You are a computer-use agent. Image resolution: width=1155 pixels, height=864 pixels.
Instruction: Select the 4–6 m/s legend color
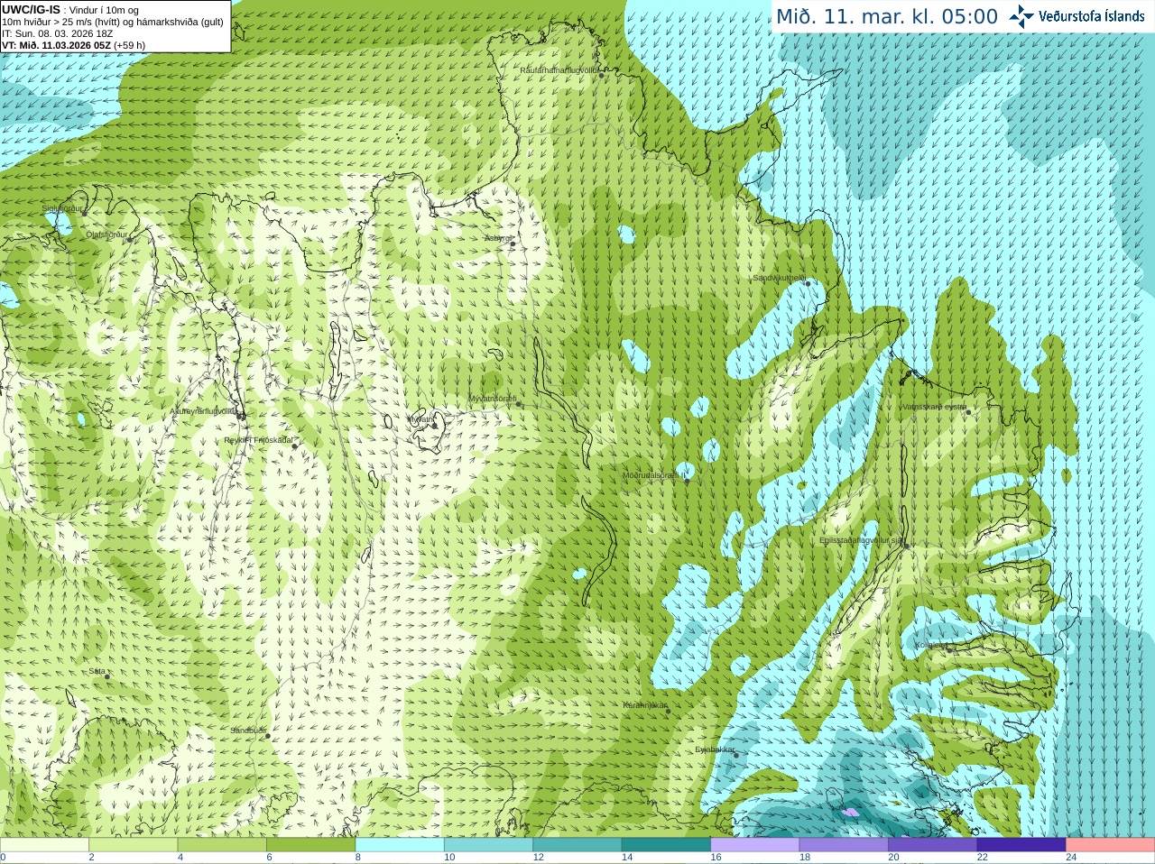[222, 845]
